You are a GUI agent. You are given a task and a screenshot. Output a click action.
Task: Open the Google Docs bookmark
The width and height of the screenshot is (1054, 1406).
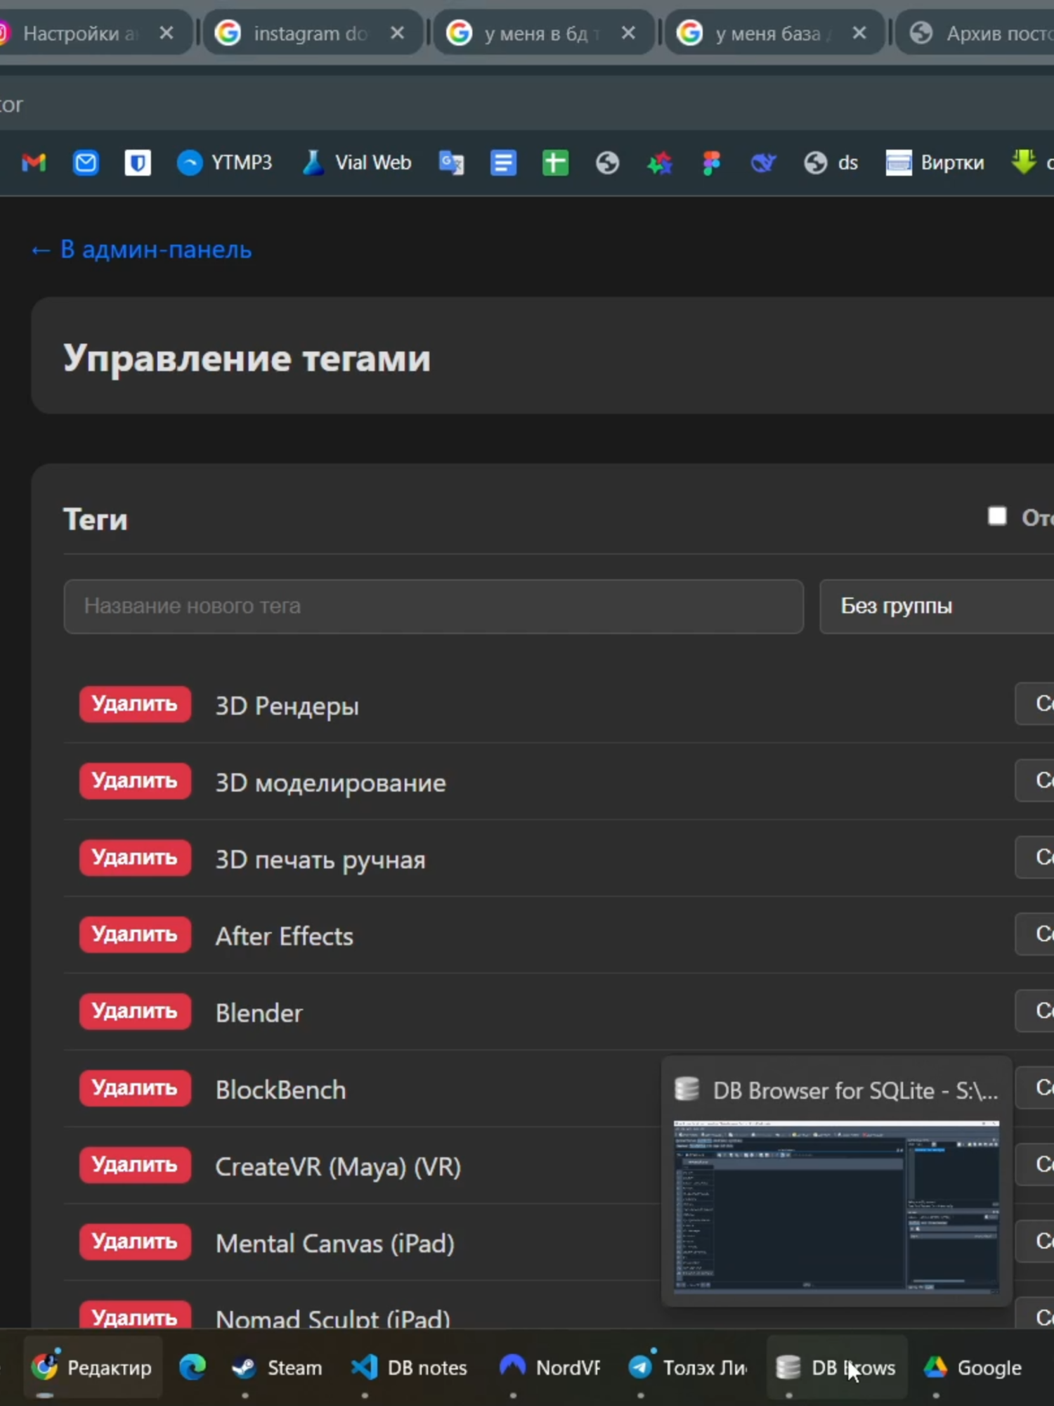(503, 163)
